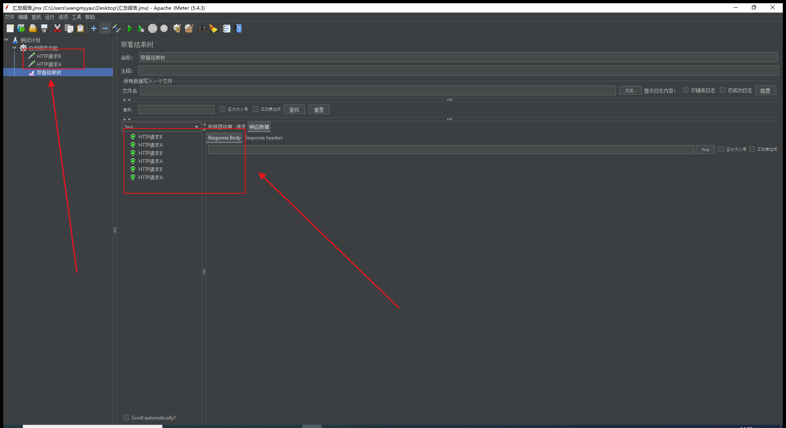
Task: Select Response headers sub-tab
Action: click(x=264, y=138)
